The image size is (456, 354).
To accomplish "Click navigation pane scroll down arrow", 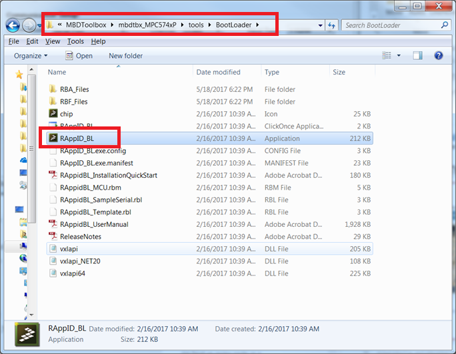I will (x=31, y=315).
